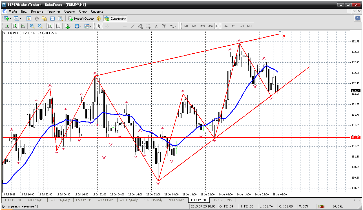
Task: Open the Fibonacci retracement tool
Action: (149, 26)
